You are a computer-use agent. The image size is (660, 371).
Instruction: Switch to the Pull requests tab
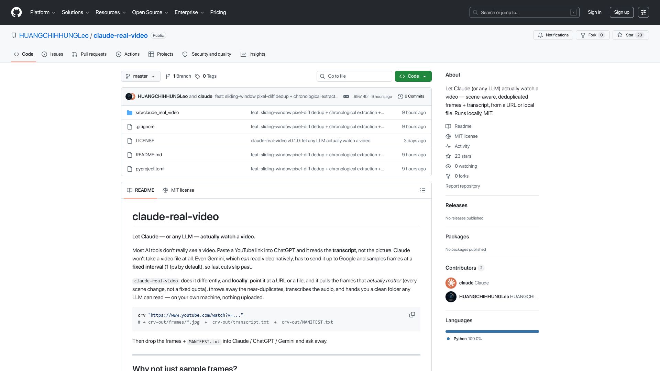pyautogui.click(x=89, y=54)
